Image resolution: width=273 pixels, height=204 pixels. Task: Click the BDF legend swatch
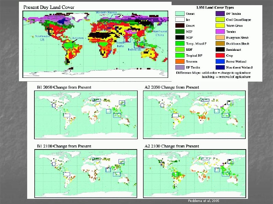pos(180,49)
